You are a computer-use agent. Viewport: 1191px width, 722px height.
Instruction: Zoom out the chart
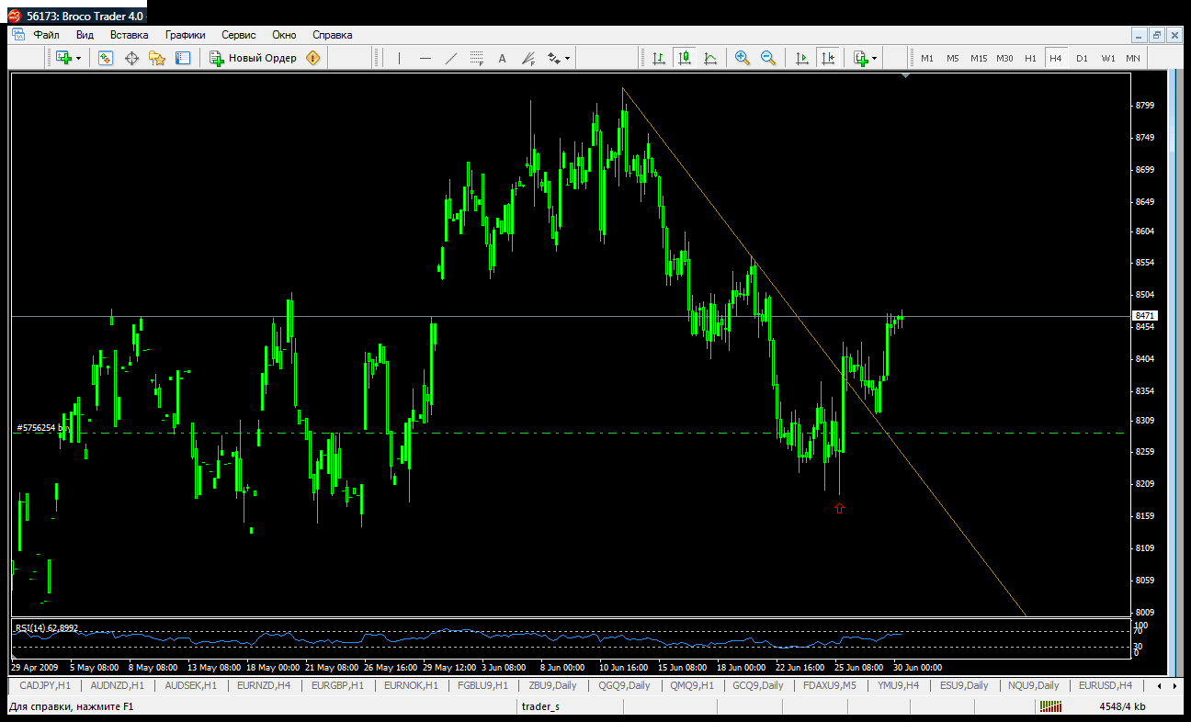click(768, 58)
